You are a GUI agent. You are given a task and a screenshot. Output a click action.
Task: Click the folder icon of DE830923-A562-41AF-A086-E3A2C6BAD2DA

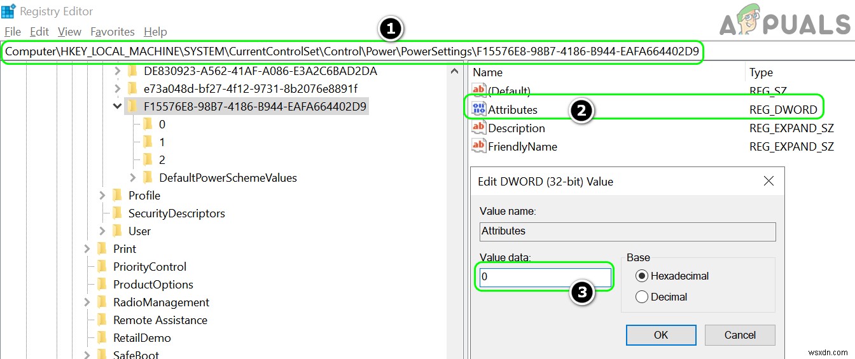pyautogui.click(x=132, y=71)
